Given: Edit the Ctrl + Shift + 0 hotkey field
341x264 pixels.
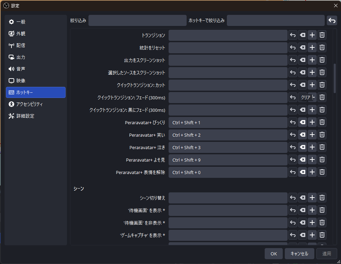Looking at the screenshot, I should click(228, 172).
